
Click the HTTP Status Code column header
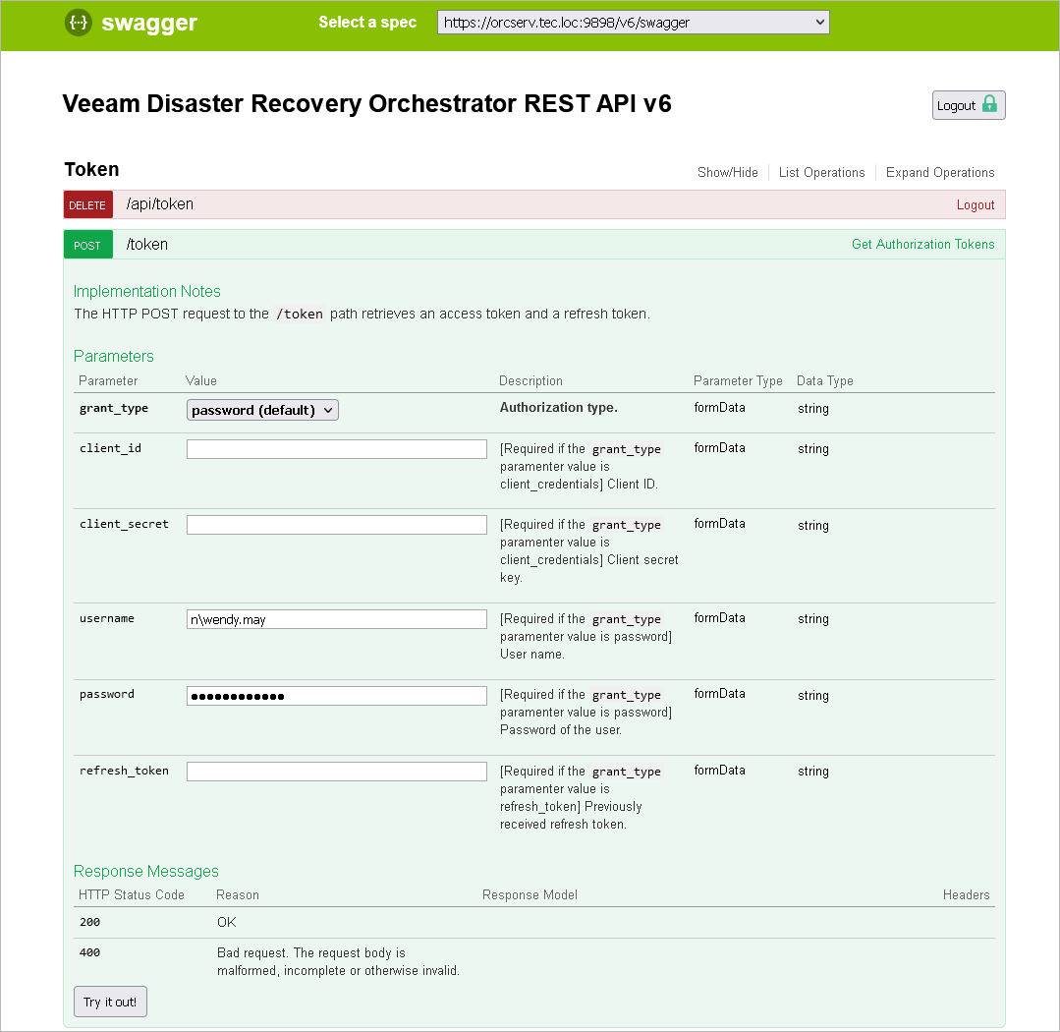(131, 894)
